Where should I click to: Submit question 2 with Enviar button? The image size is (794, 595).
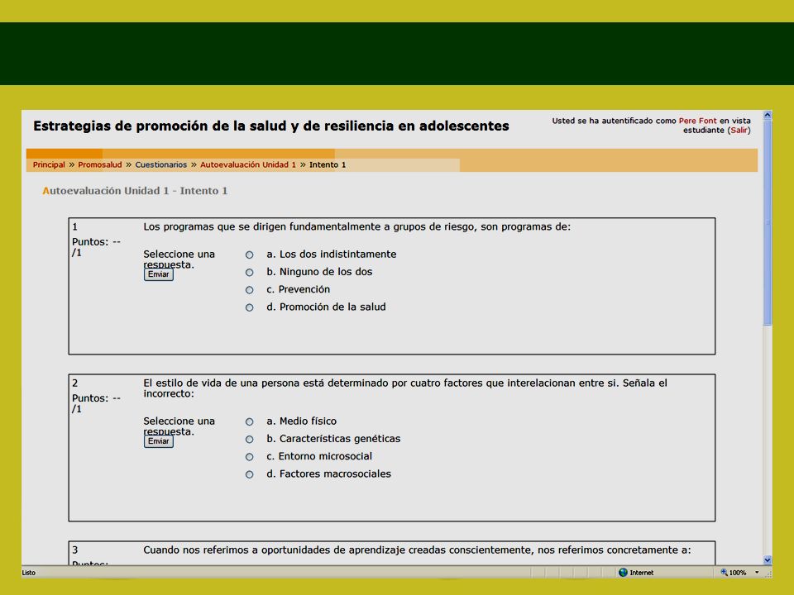(x=159, y=441)
